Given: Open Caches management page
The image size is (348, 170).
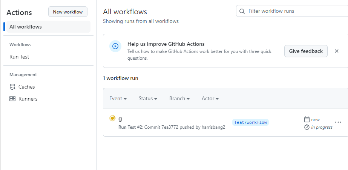Looking at the screenshot, I should coord(27,87).
